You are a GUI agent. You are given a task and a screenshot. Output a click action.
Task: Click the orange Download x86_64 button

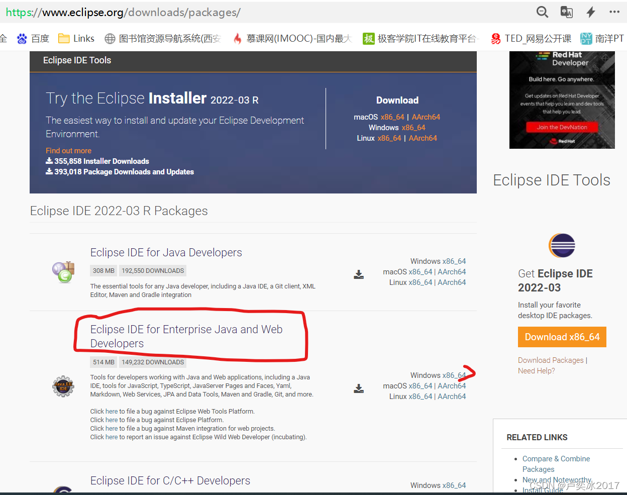tap(562, 337)
